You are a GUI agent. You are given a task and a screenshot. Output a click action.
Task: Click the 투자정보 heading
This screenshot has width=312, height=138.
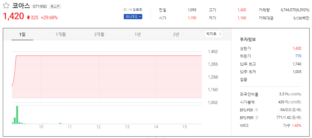point(248,39)
